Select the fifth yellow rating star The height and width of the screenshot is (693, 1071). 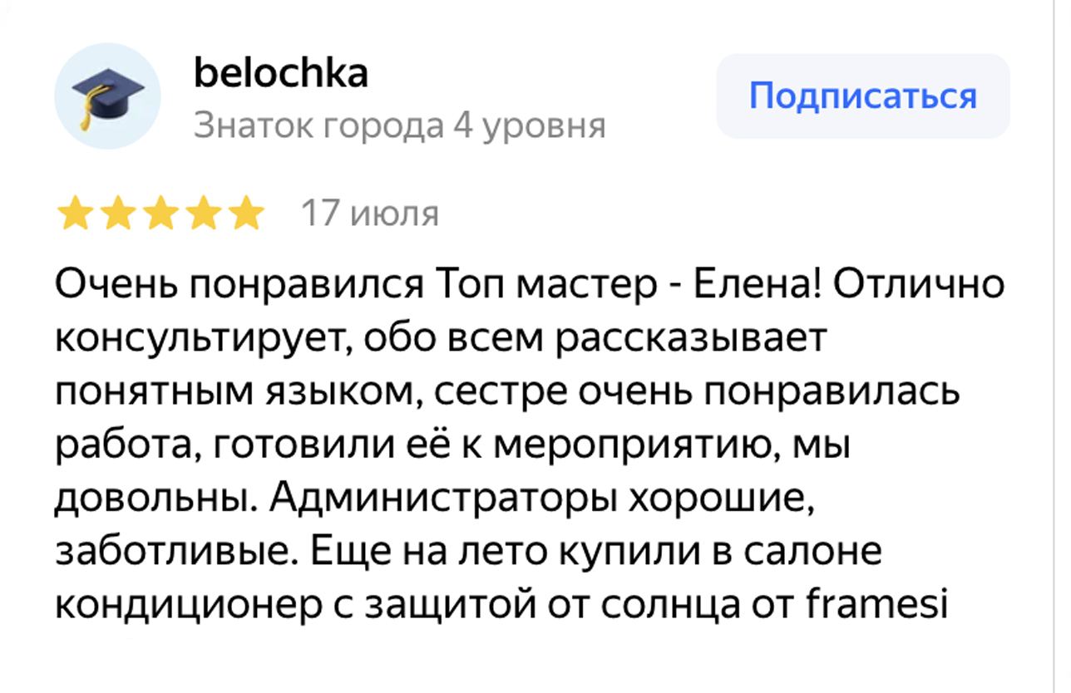[247, 214]
